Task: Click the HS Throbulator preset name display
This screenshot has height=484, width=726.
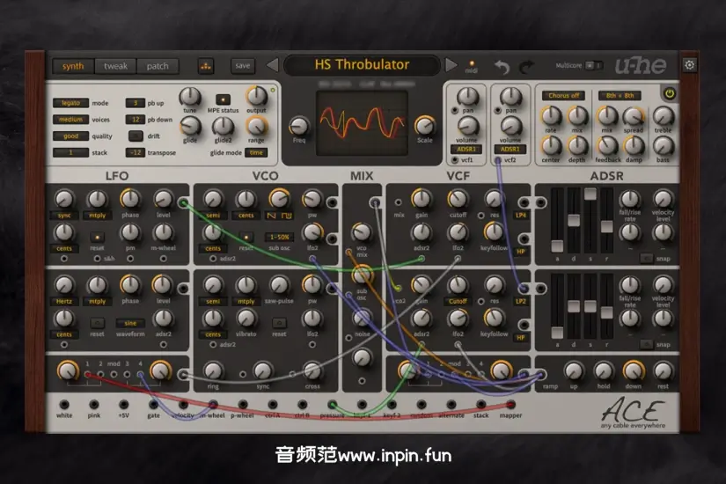Action: (362, 64)
